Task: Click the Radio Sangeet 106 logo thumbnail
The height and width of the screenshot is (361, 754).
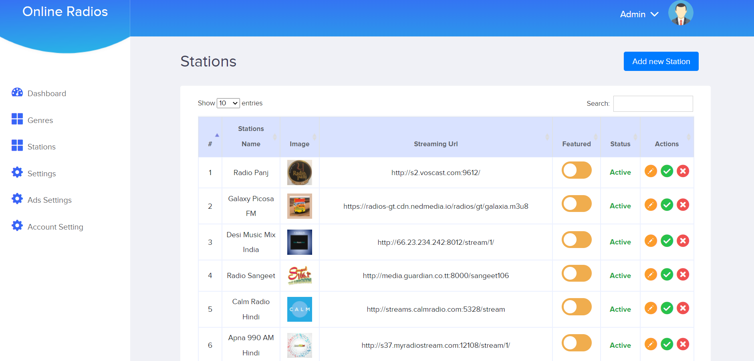Action: [x=300, y=276]
